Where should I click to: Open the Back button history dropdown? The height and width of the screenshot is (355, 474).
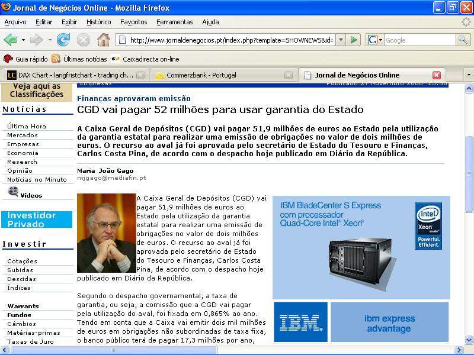tap(23, 40)
